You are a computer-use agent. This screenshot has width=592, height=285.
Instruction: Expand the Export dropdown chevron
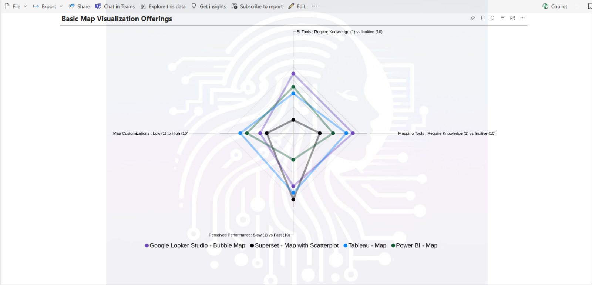(61, 6)
